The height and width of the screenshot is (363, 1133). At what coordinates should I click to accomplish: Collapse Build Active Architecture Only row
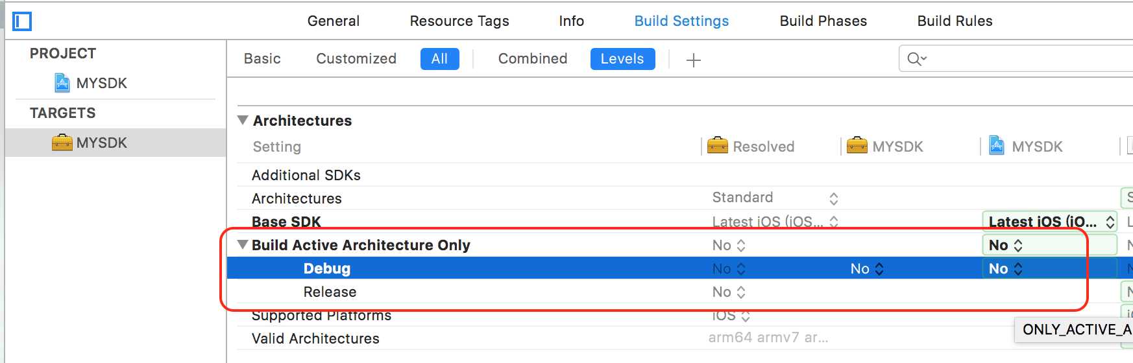pos(243,245)
